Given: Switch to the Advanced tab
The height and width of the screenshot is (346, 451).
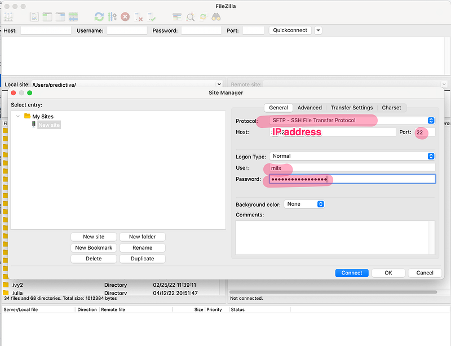Looking at the screenshot, I should pyautogui.click(x=309, y=108).
